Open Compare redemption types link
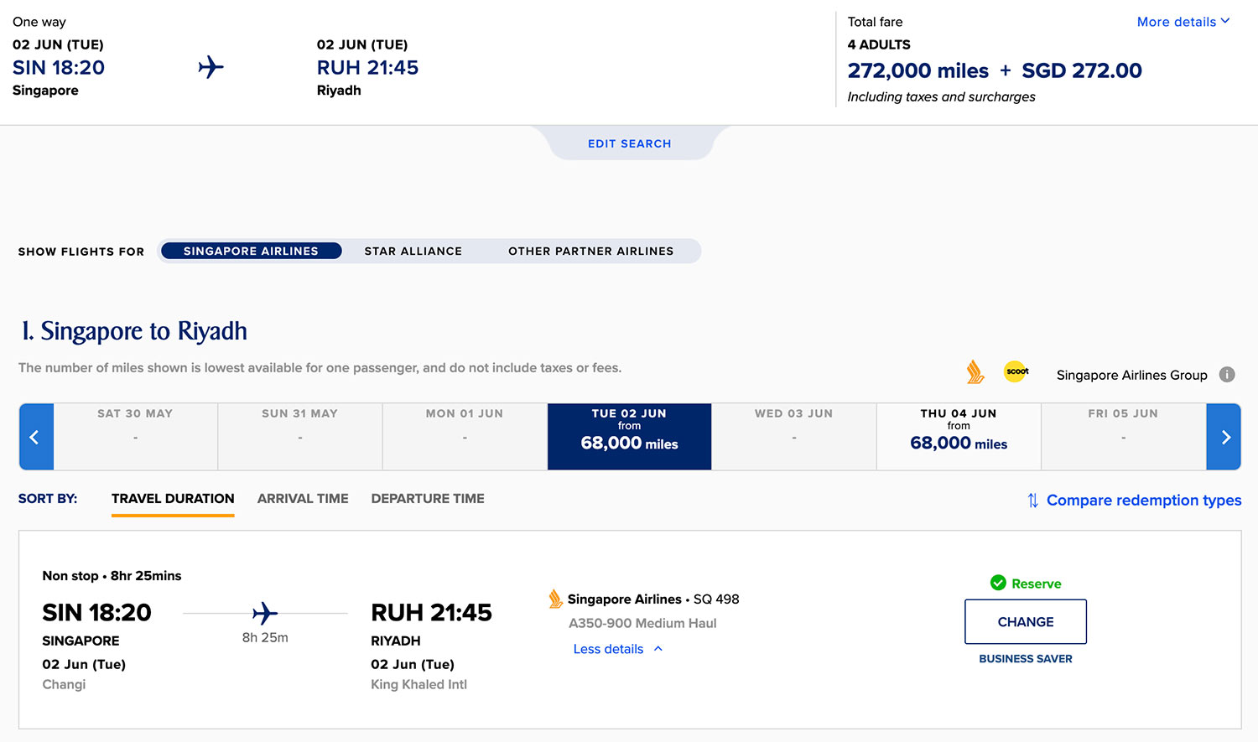 [1143, 501]
